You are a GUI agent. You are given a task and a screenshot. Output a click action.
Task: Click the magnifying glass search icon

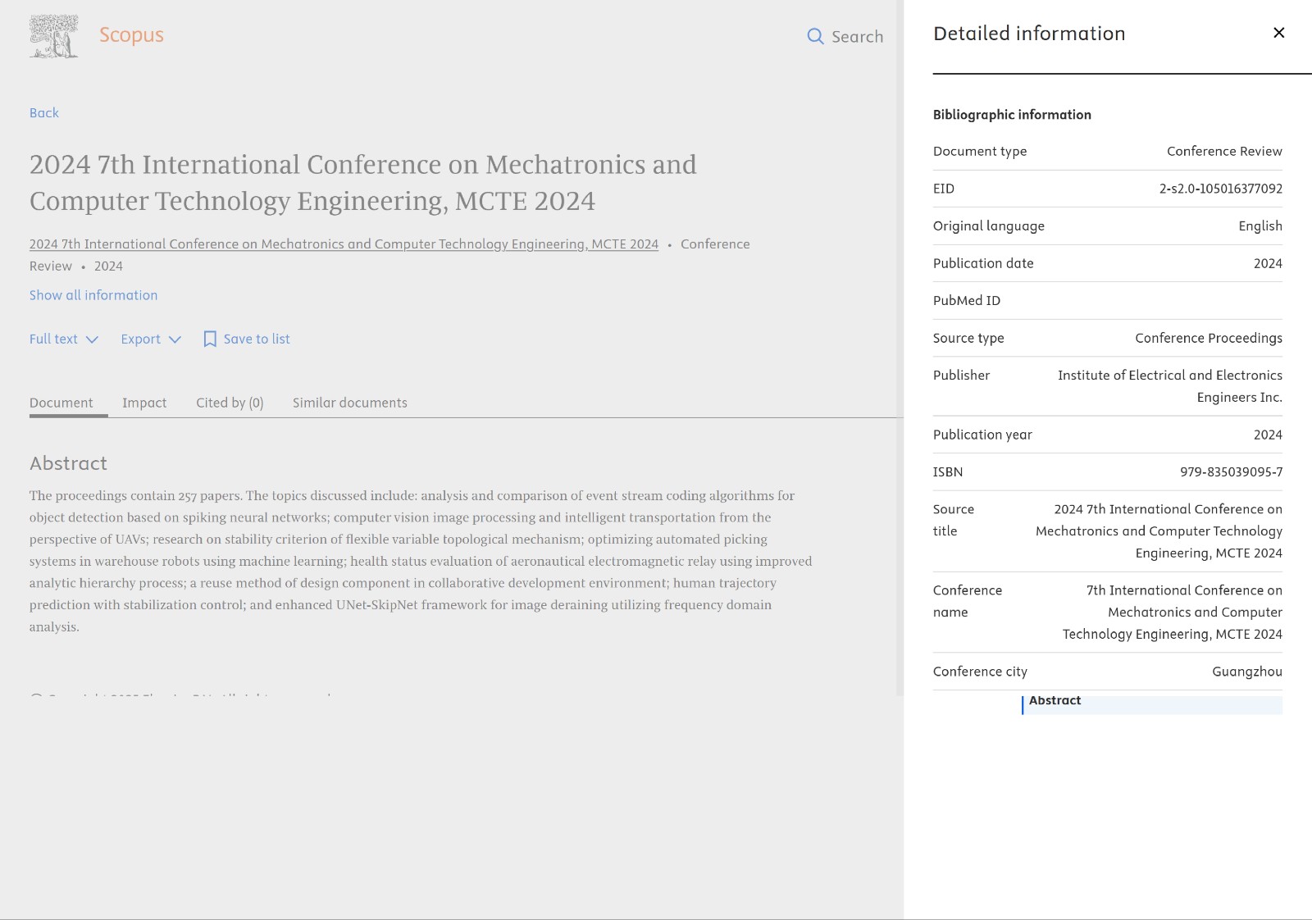[x=815, y=36]
